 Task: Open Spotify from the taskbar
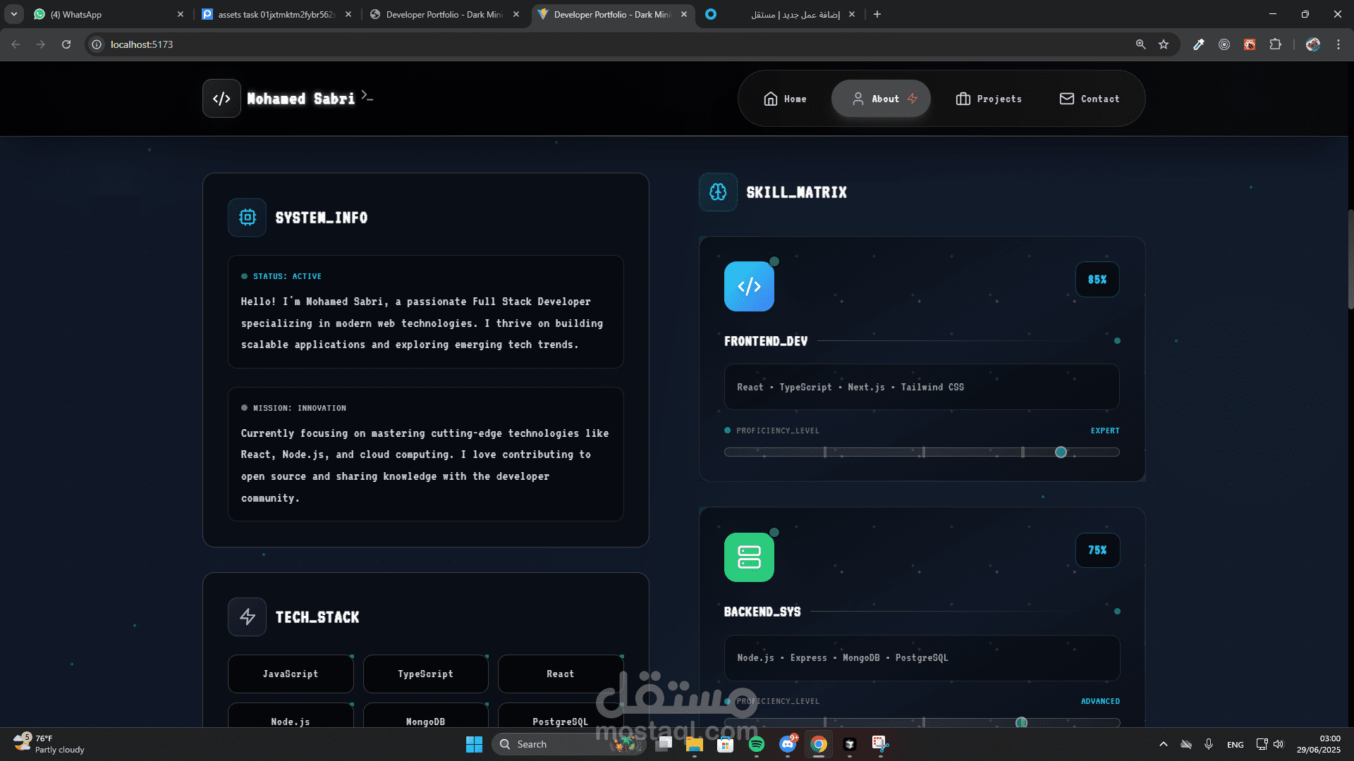[x=757, y=744]
